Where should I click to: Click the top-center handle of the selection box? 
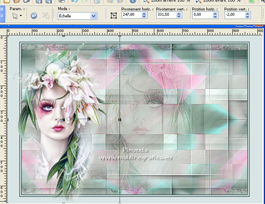pos(63,36)
